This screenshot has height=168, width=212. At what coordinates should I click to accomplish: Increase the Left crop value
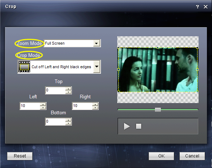[x=43, y=105]
